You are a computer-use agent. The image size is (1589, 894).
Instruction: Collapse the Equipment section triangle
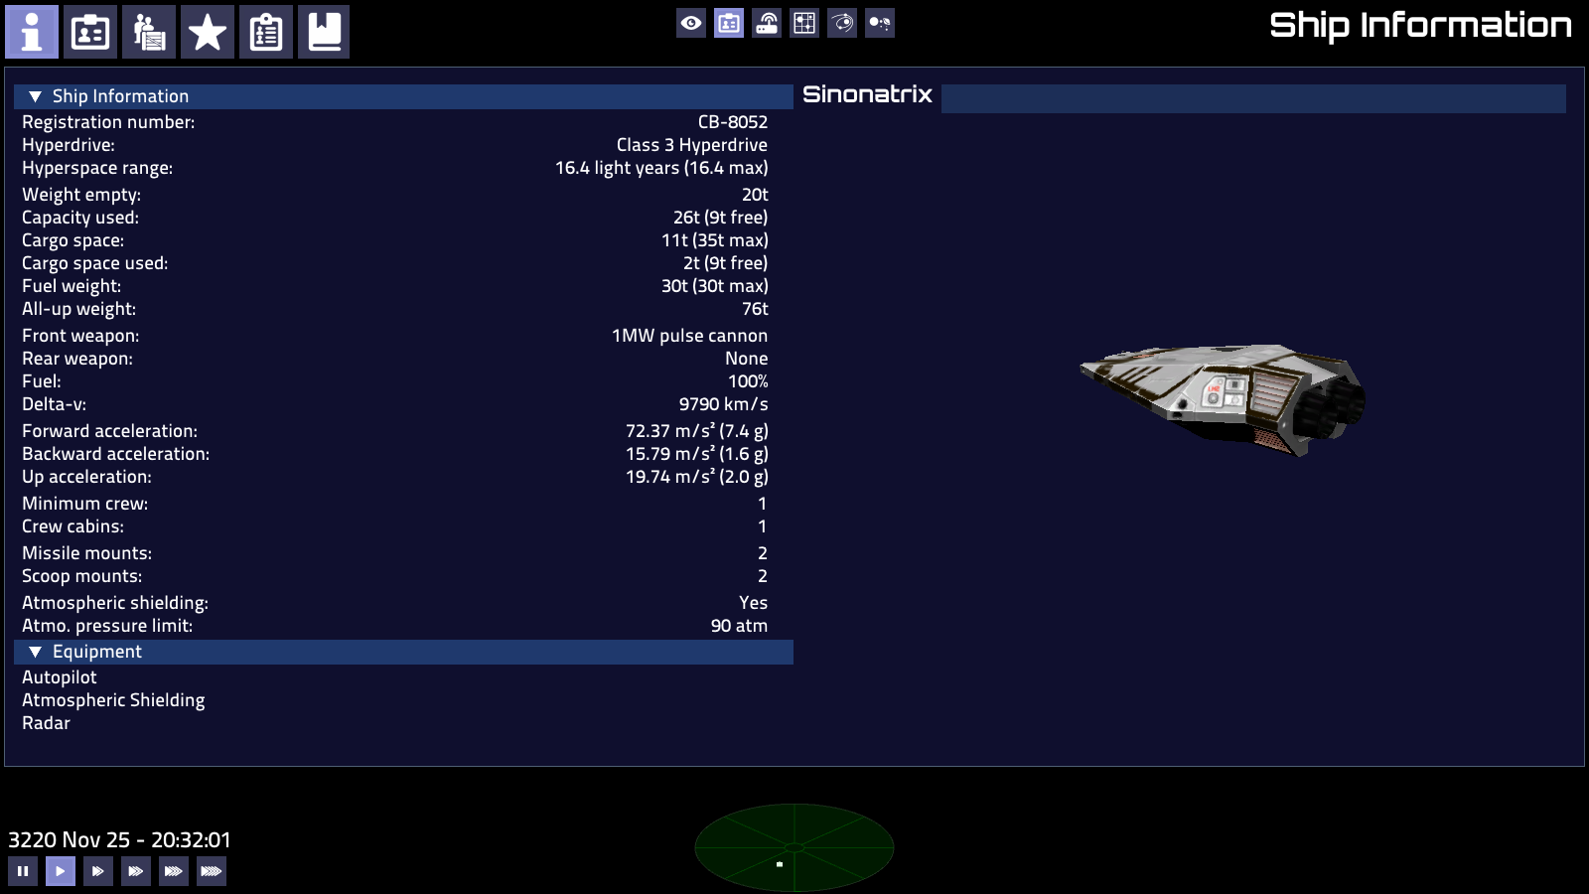coord(35,652)
